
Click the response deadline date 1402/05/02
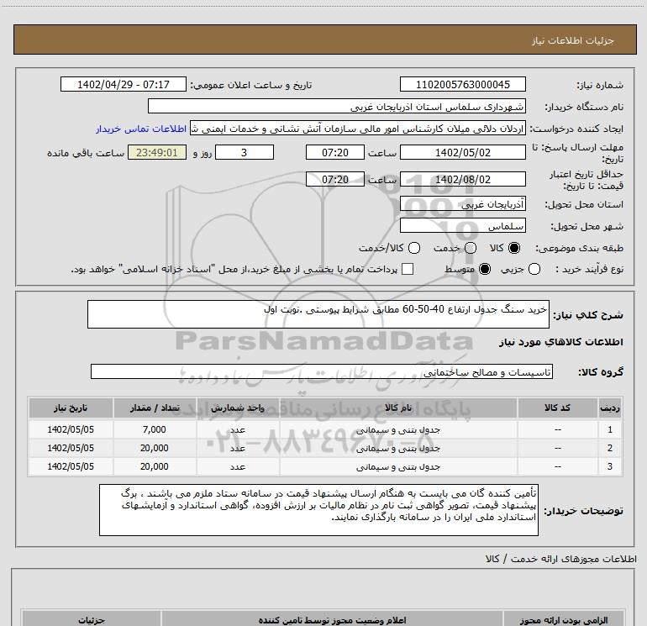(x=462, y=152)
